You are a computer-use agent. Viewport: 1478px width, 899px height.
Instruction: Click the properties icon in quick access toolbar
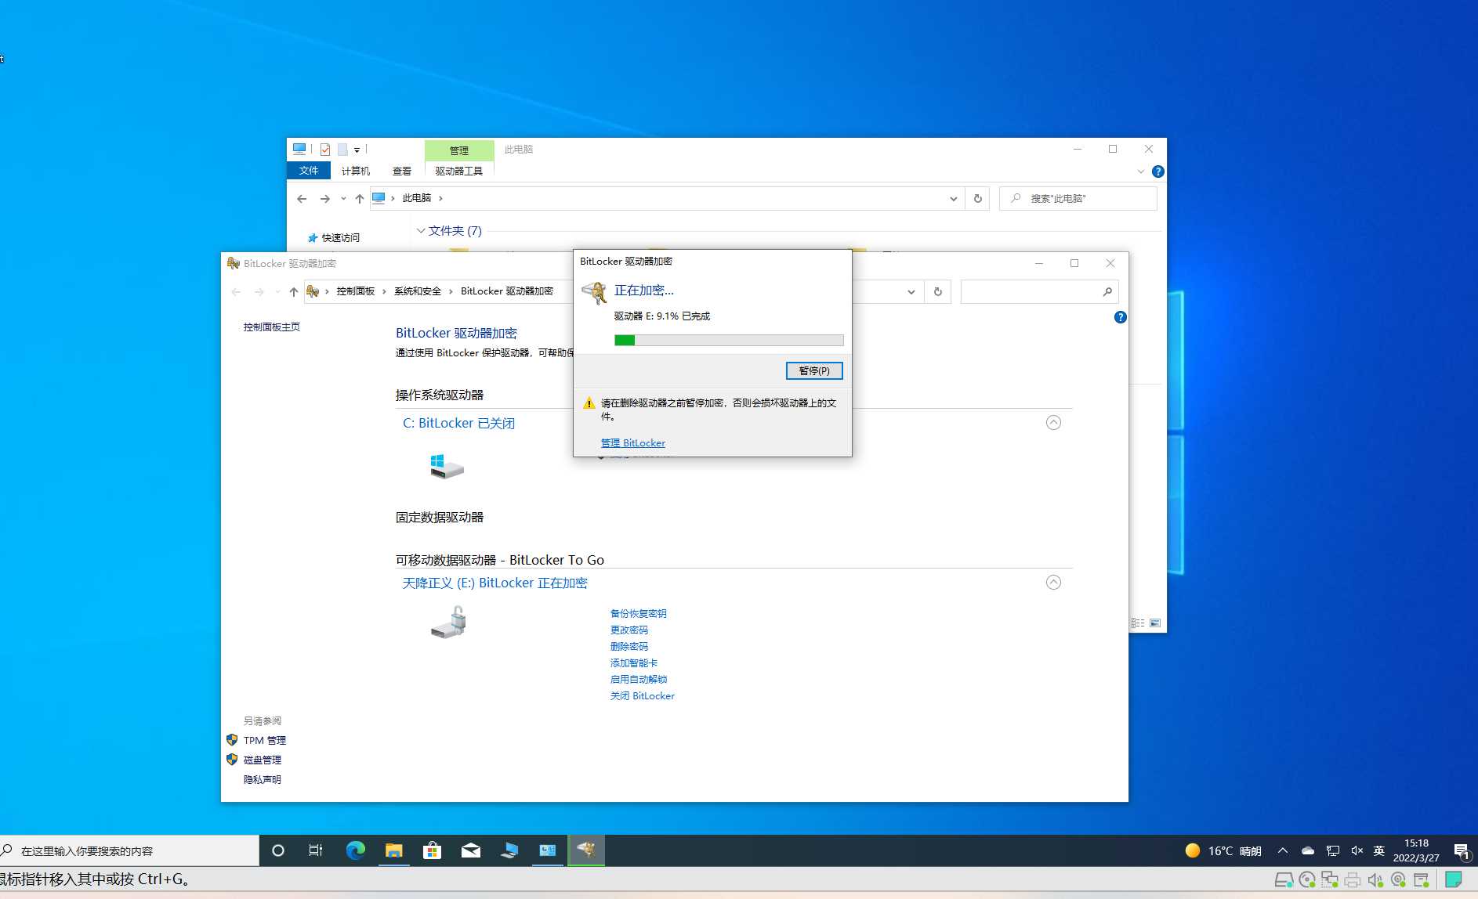point(325,149)
